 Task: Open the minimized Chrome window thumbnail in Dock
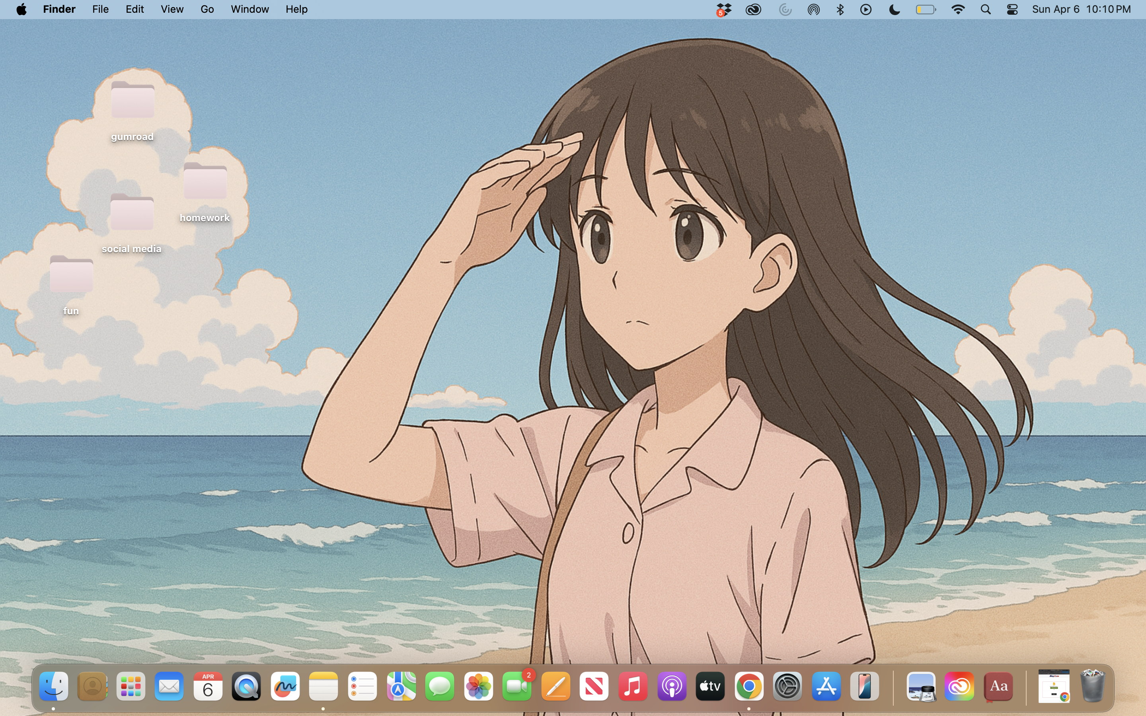point(1054,686)
